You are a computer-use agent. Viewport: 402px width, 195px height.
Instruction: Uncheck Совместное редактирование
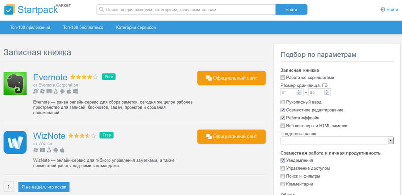pyautogui.click(x=283, y=110)
